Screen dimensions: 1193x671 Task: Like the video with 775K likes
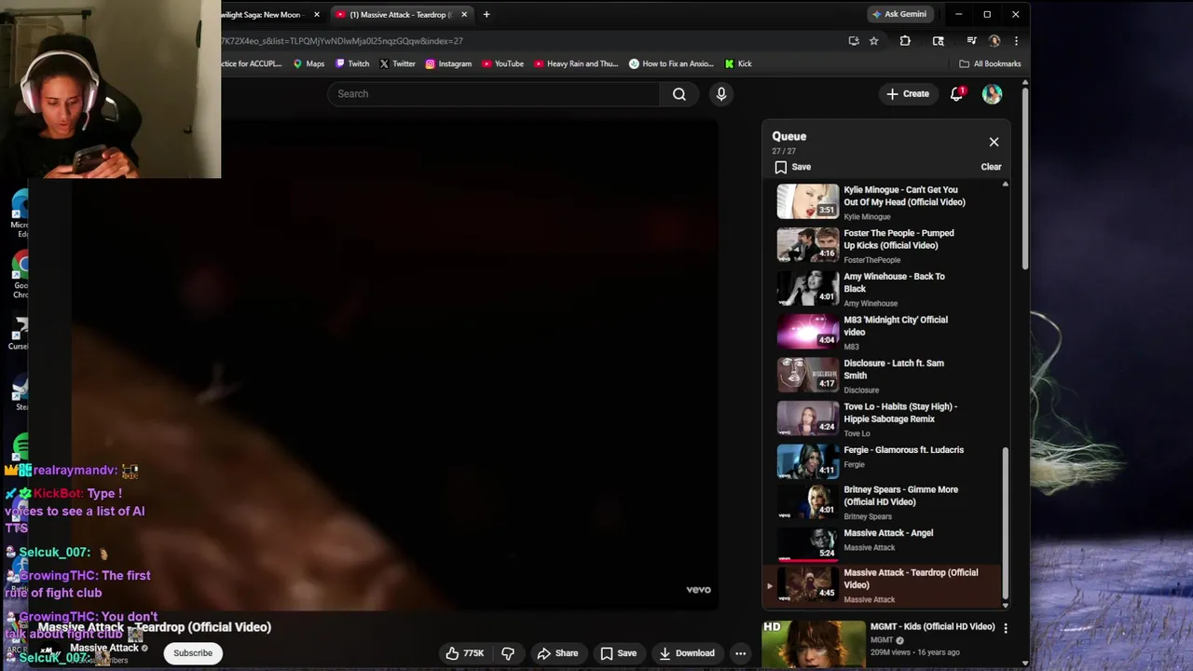coord(465,653)
